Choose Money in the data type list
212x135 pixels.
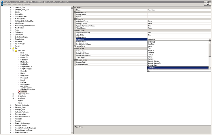(x=178, y=57)
